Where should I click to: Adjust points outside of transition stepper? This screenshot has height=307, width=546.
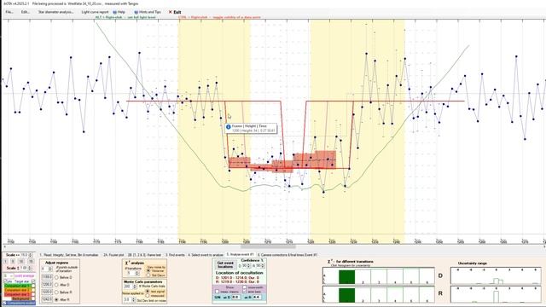pyautogui.click(x=50, y=269)
